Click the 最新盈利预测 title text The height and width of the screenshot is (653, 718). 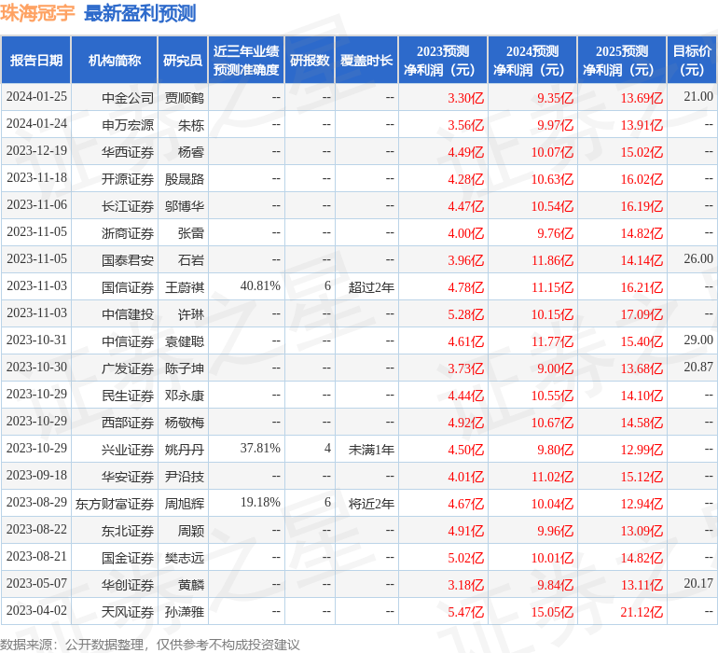point(140,13)
